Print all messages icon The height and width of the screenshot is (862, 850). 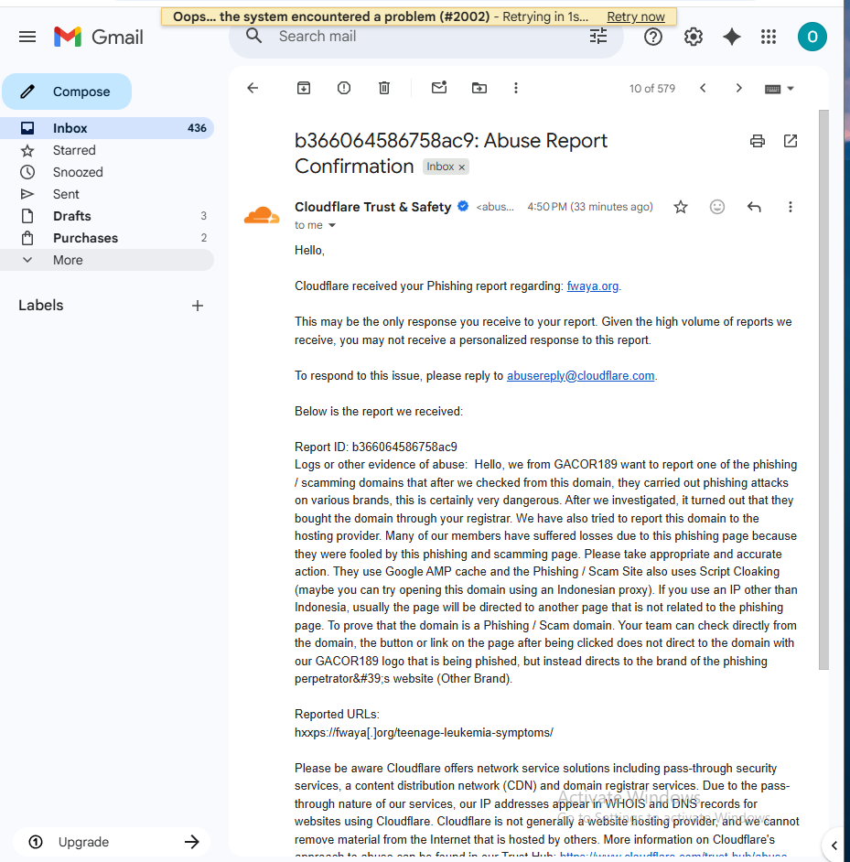point(758,141)
